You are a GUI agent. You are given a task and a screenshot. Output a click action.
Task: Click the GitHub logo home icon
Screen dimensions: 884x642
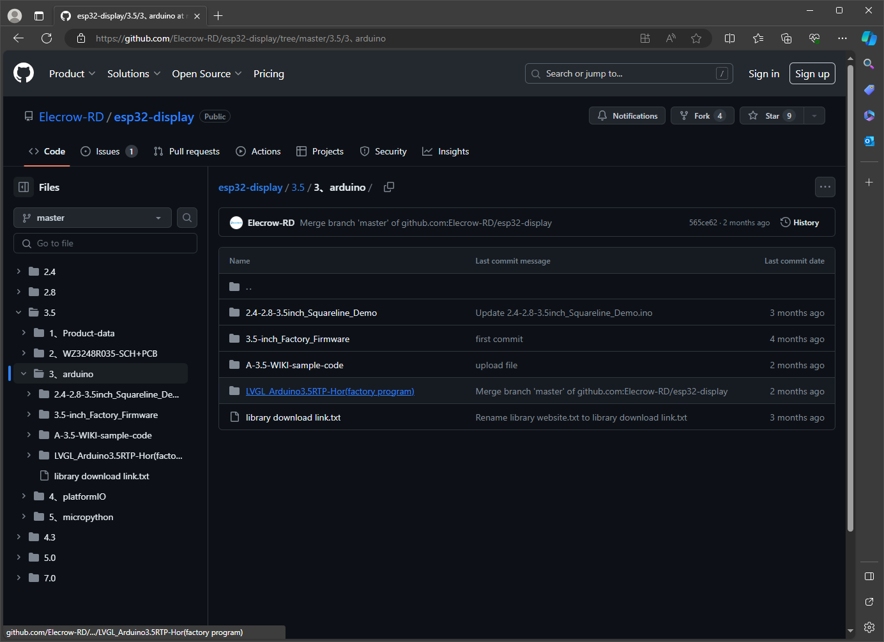pyautogui.click(x=24, y=73)
